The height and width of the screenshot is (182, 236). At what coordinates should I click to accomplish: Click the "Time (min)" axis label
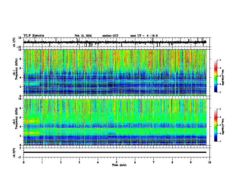point(119,165)
